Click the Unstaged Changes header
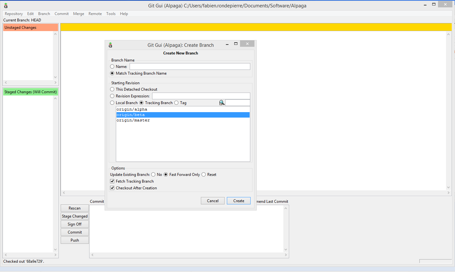 (x=30, y=28)
